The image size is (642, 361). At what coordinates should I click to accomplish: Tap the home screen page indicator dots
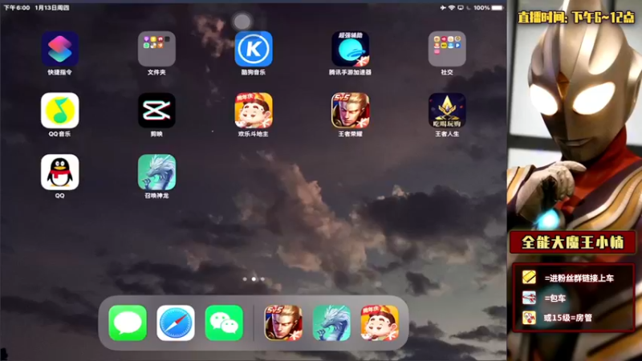click(254, 279)
